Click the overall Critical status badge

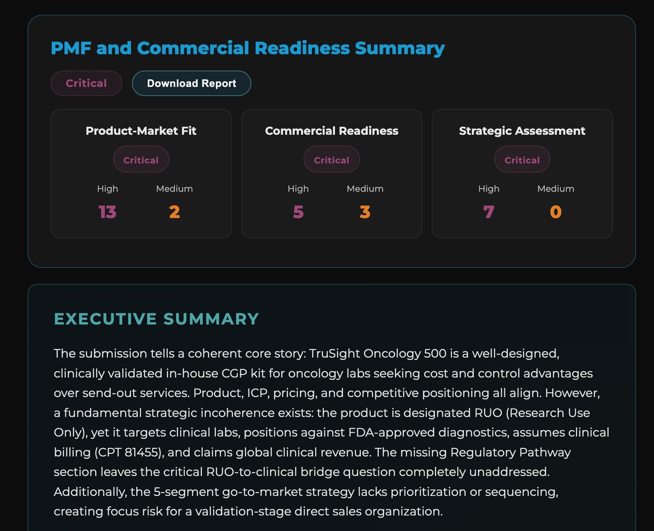pos(86,83)
